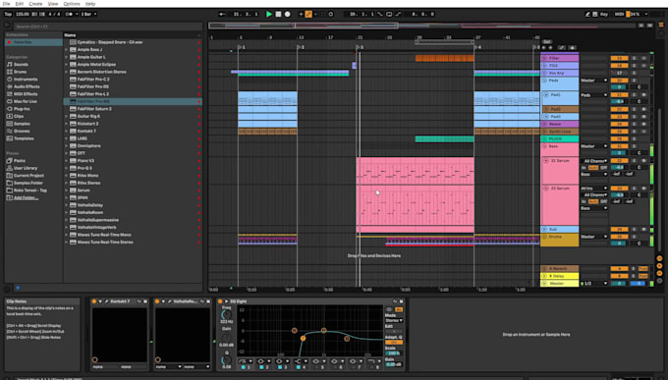
Task: Click the Key map mode button
Action: (604, 14)
